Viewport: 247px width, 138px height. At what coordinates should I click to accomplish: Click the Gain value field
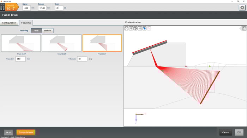pos(59,8)
